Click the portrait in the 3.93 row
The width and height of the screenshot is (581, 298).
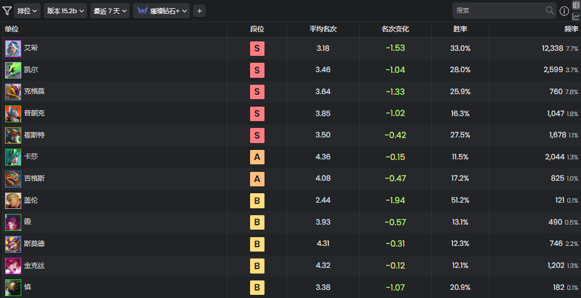pos(13,222)
